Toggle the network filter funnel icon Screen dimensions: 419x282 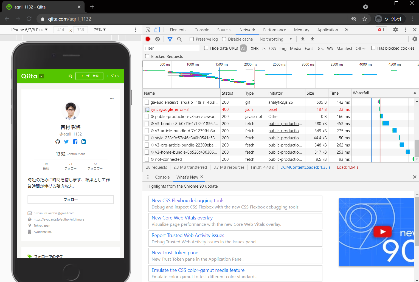click(x=170, y=39)
